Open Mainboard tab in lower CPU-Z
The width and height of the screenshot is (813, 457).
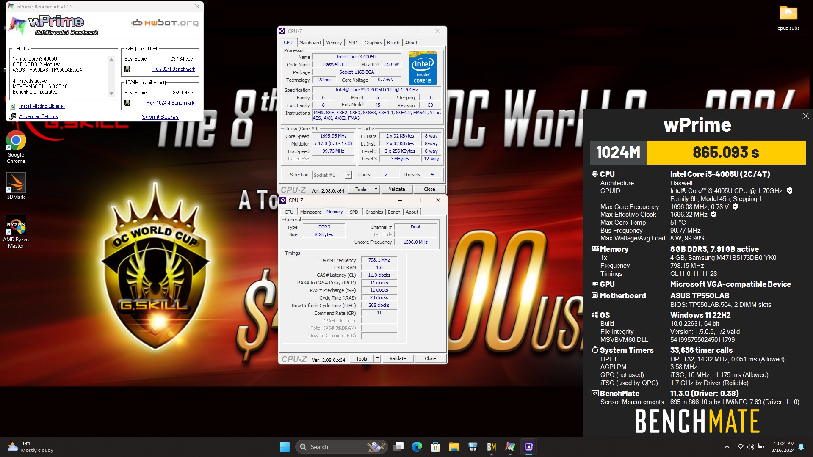(311, 212)
